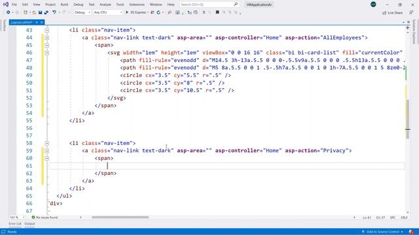
Task: Undo the last edit with the Undo icon
Action: 54,12
